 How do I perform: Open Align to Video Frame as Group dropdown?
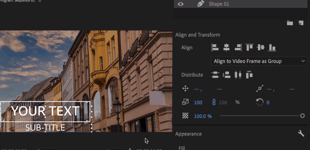pos(259,61)
